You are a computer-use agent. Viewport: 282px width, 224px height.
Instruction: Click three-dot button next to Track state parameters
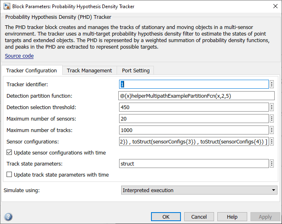tap(272, 164)
